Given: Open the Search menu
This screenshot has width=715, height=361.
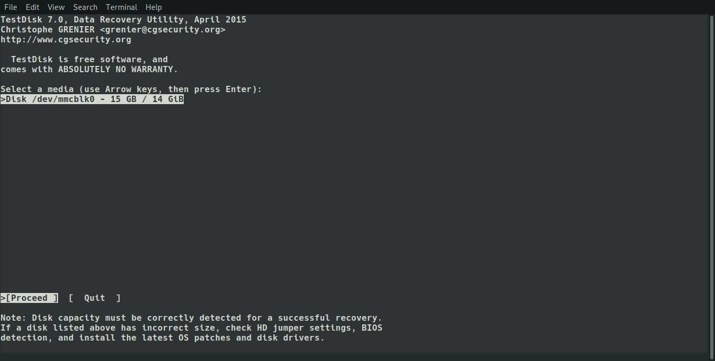Looking at the screenshot, I should coord(85,7).
